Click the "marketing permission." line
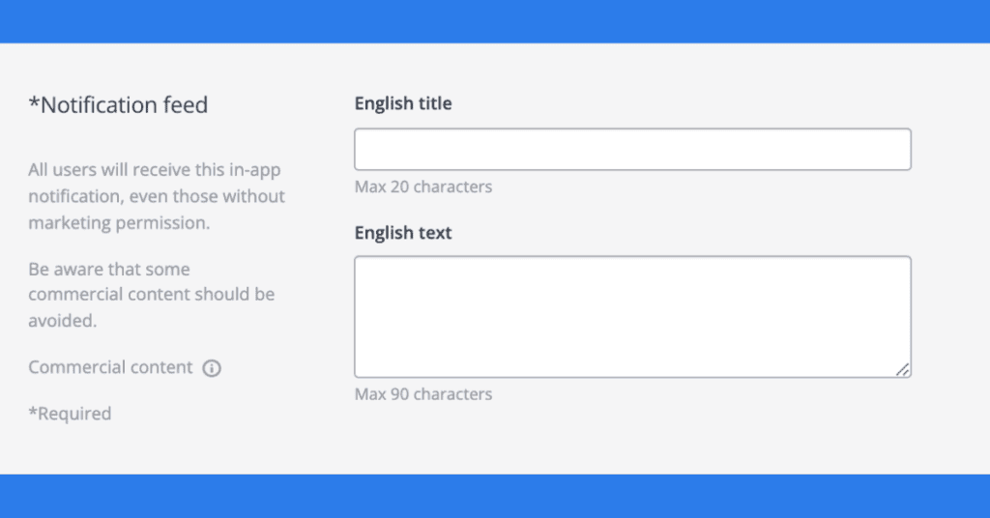 119,223
